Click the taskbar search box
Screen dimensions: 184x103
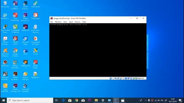point(30,100)
